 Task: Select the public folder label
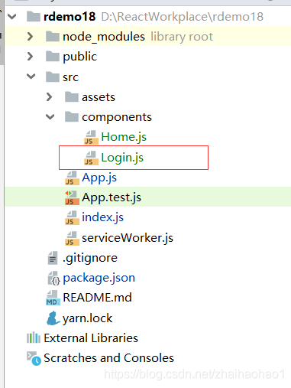click(80, 57)
